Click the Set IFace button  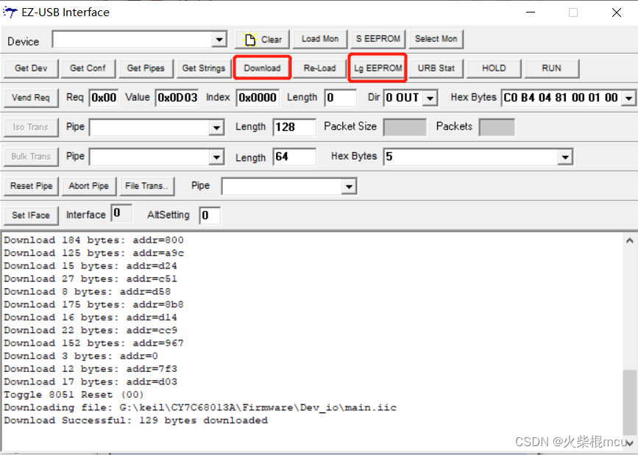32,215
